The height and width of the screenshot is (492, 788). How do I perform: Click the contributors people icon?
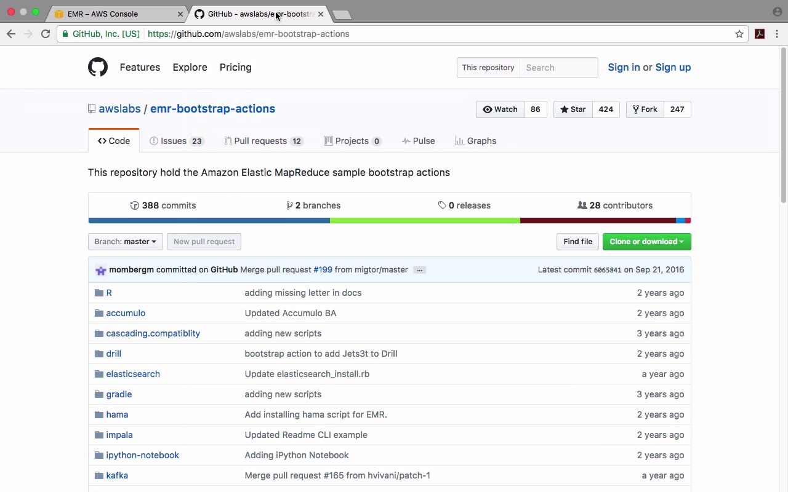(582, 205)
